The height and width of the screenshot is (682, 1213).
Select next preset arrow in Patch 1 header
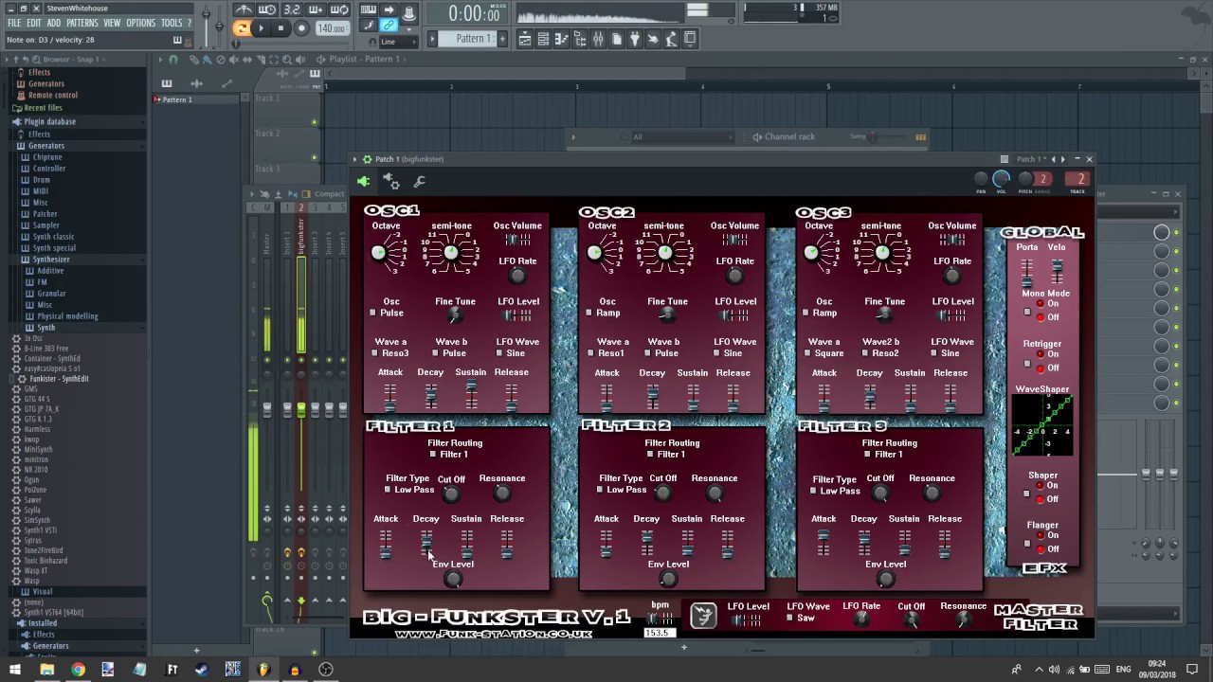tap(1063, 159)
